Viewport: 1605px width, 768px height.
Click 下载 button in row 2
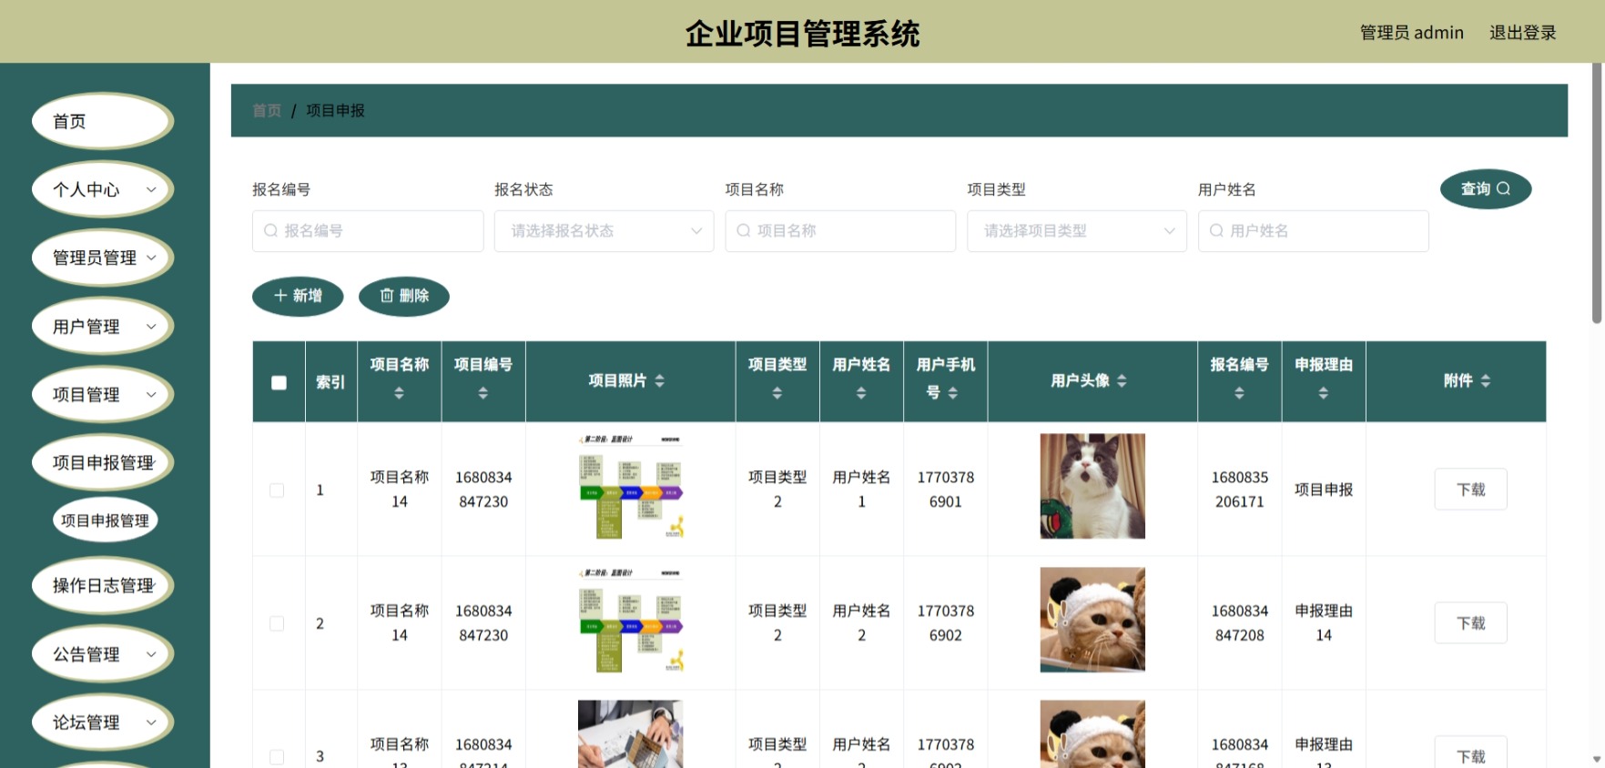(x=1470, y=623)
